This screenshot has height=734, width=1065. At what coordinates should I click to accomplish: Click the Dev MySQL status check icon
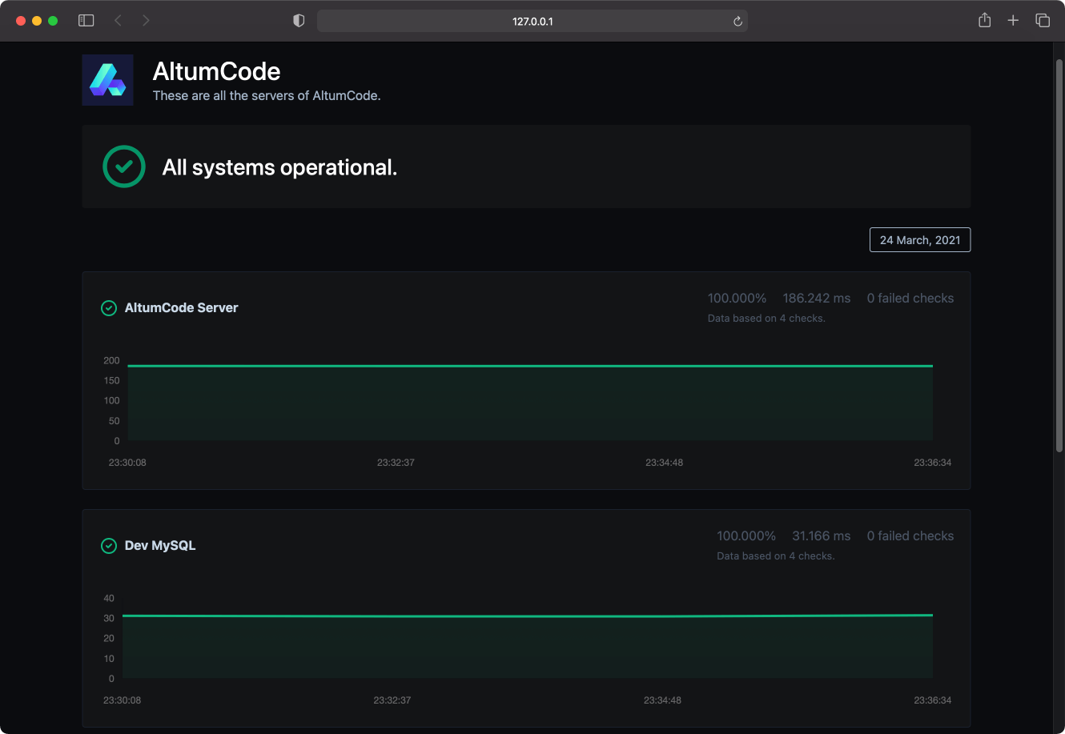[109, 546]
